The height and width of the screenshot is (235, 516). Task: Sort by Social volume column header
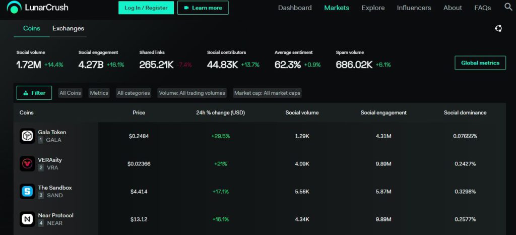click(x=302, y=112)
